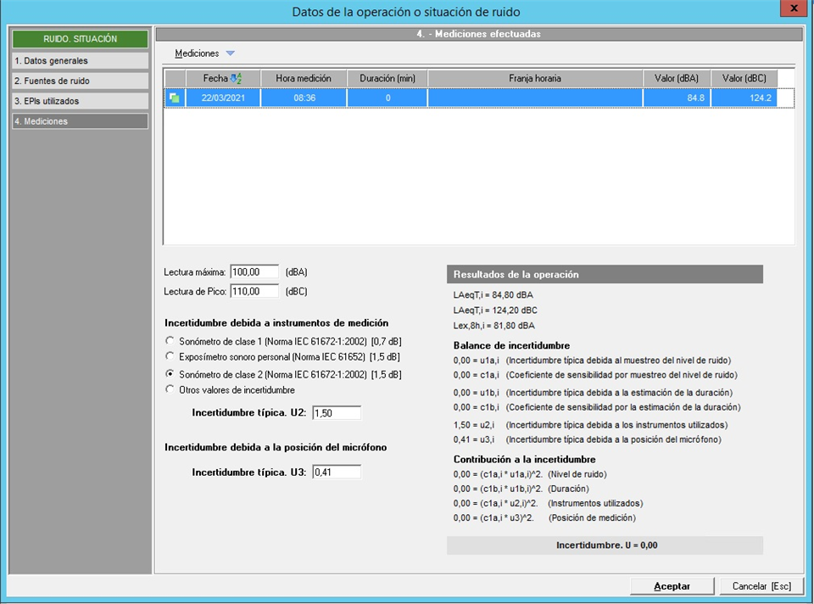
Task: Focus the Lectura de Pico field
Action: (254, 292)
